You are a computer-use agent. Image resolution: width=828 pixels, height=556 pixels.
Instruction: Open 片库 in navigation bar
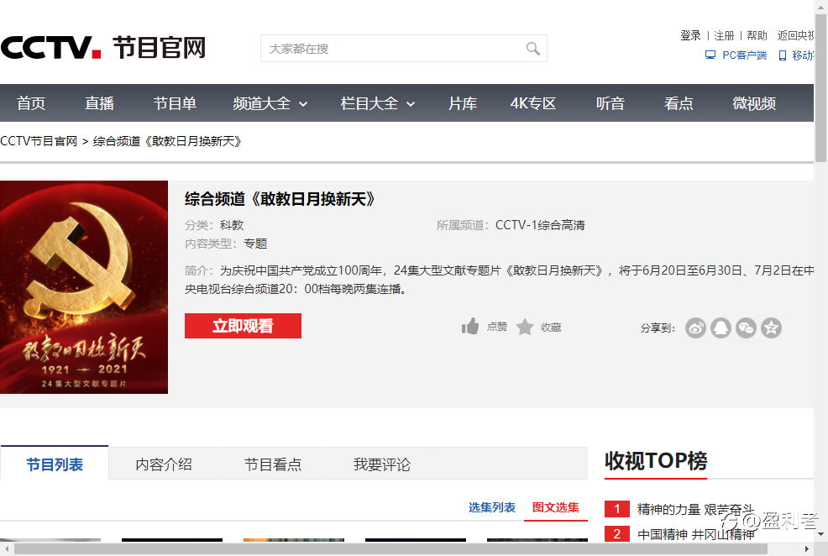point(463,103)
